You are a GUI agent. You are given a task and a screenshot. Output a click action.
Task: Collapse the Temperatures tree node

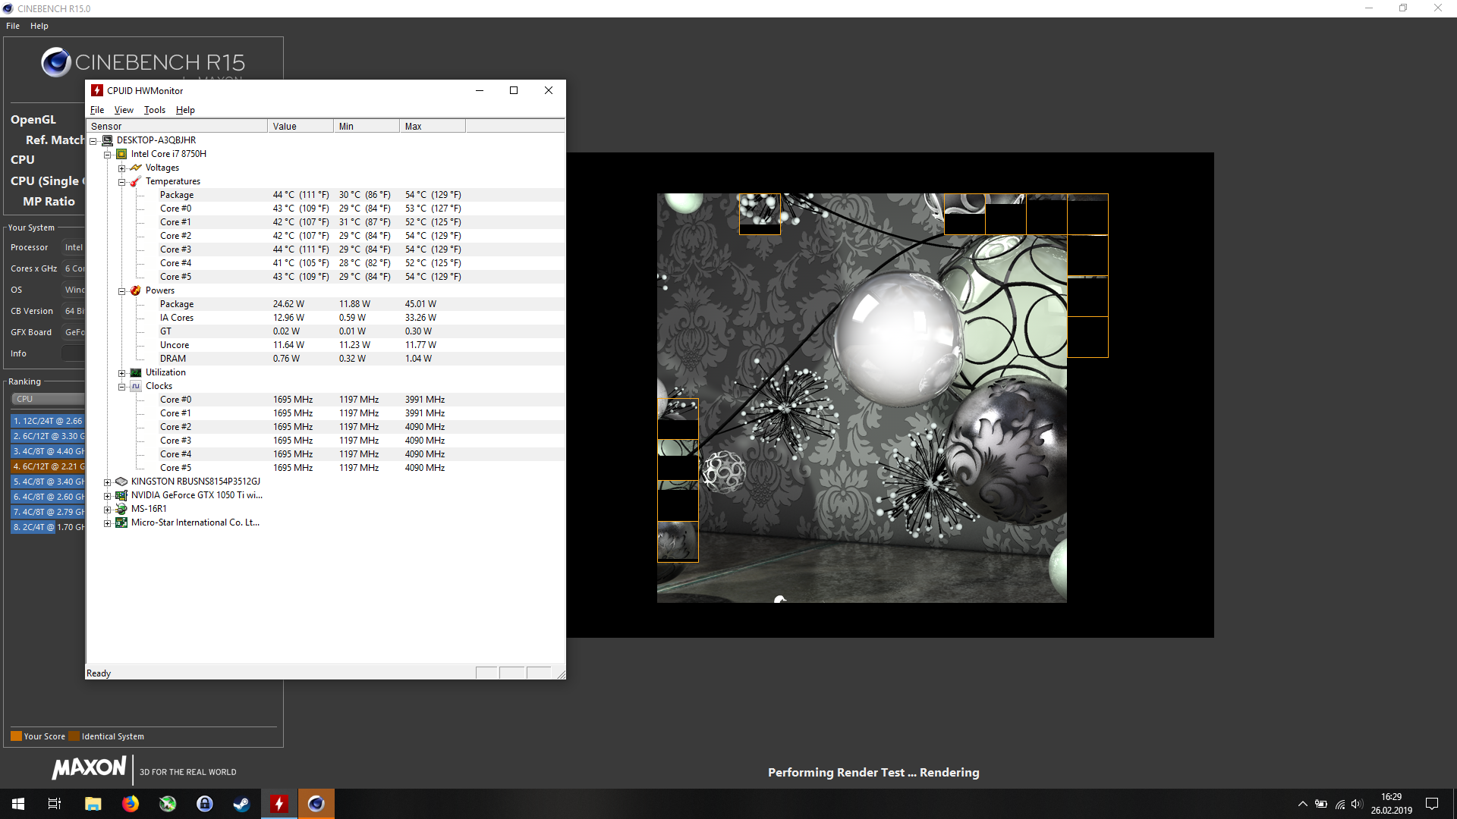pyautogui.click(x=121, y=182)
